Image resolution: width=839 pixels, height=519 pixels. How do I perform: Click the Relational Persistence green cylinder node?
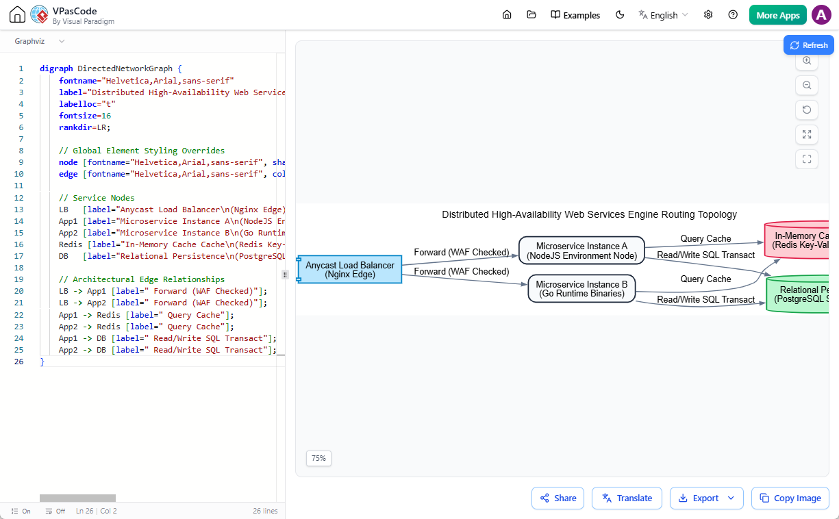click(797, 294)
